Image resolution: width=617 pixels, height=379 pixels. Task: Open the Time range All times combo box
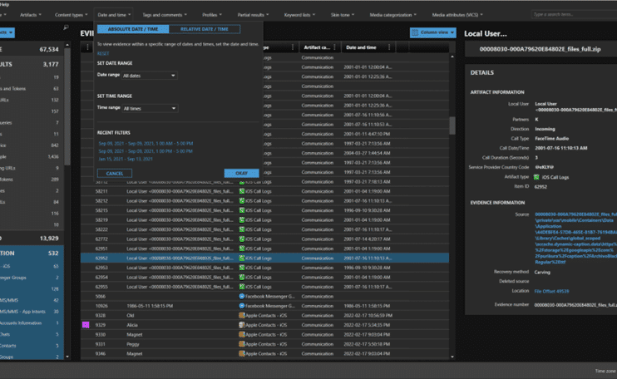(150, 109)
